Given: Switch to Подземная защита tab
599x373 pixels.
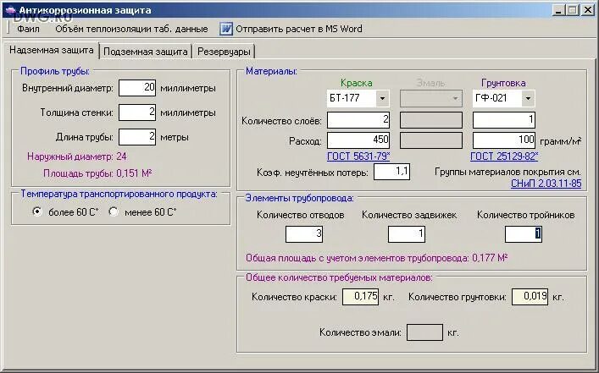Looking at the screenshot, I should click(146, 52).
